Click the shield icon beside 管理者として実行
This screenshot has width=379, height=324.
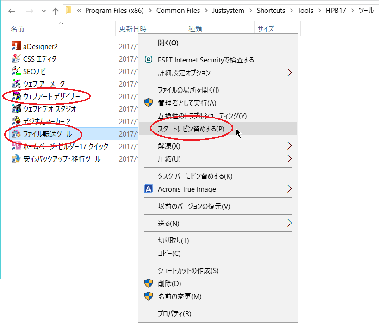(149, 103)
